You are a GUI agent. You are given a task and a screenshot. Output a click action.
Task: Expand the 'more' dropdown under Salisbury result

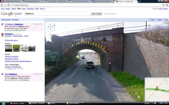(26, 36)
